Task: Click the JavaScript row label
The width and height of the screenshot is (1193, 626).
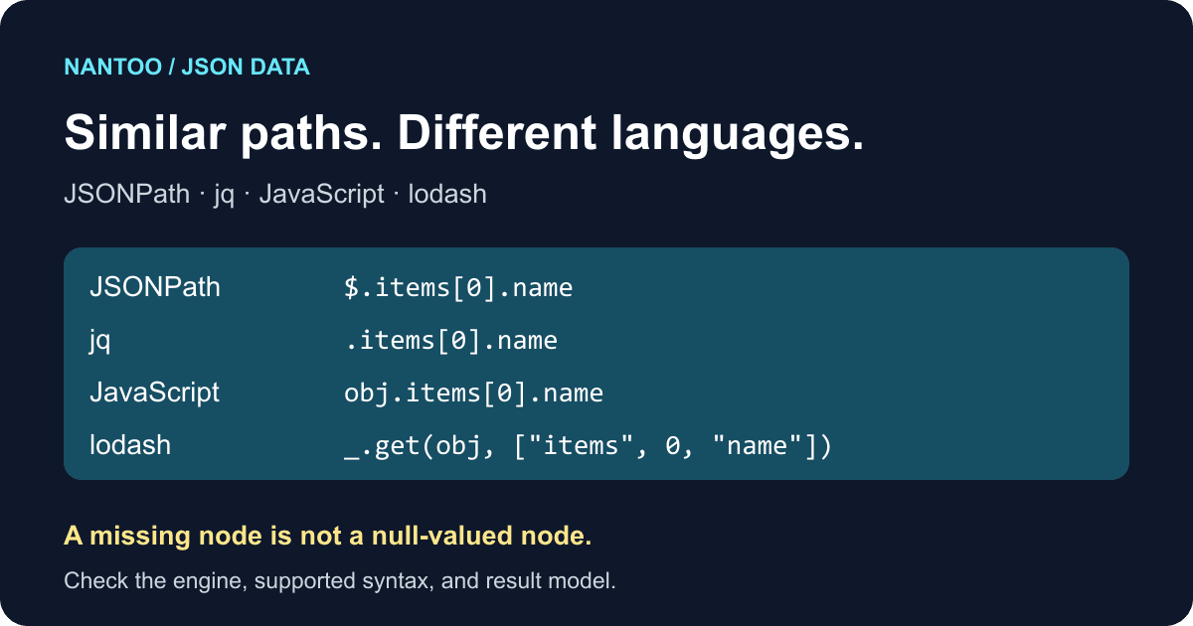Action: (154, 392)
